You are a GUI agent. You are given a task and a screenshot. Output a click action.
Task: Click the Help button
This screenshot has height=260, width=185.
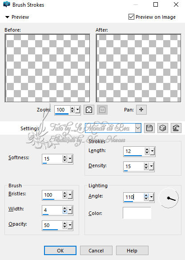(132, 251)
